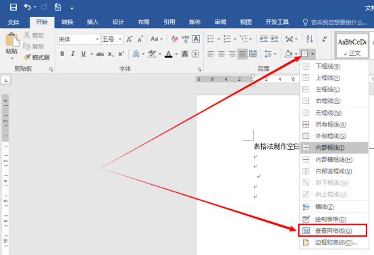Image resolution: width=374 pixels, height=255 pixels.
Task: Select 所有框线(A) menu item
Action: click(334, 124)
